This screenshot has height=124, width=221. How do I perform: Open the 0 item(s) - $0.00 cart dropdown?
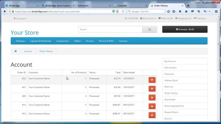tap(185, 29)
